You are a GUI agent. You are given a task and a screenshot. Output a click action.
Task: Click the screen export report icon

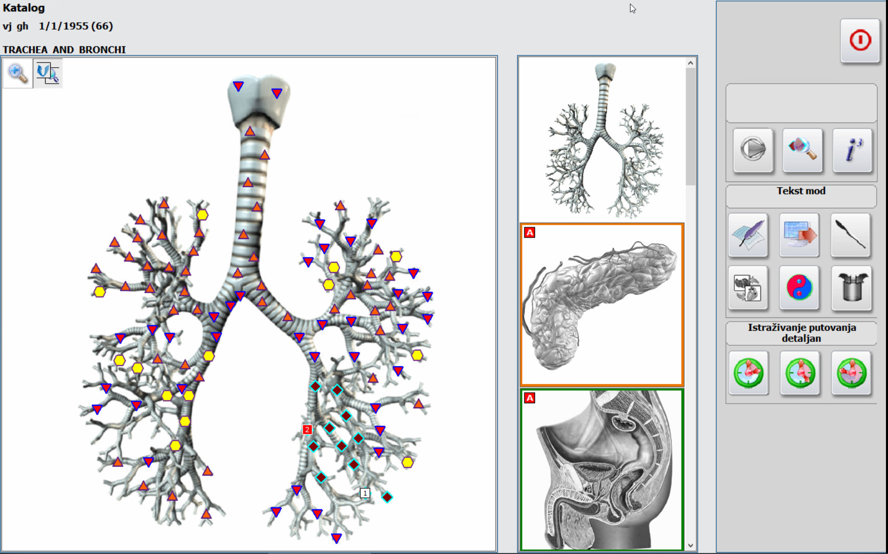pyautogui.click(x=799, y=235)
